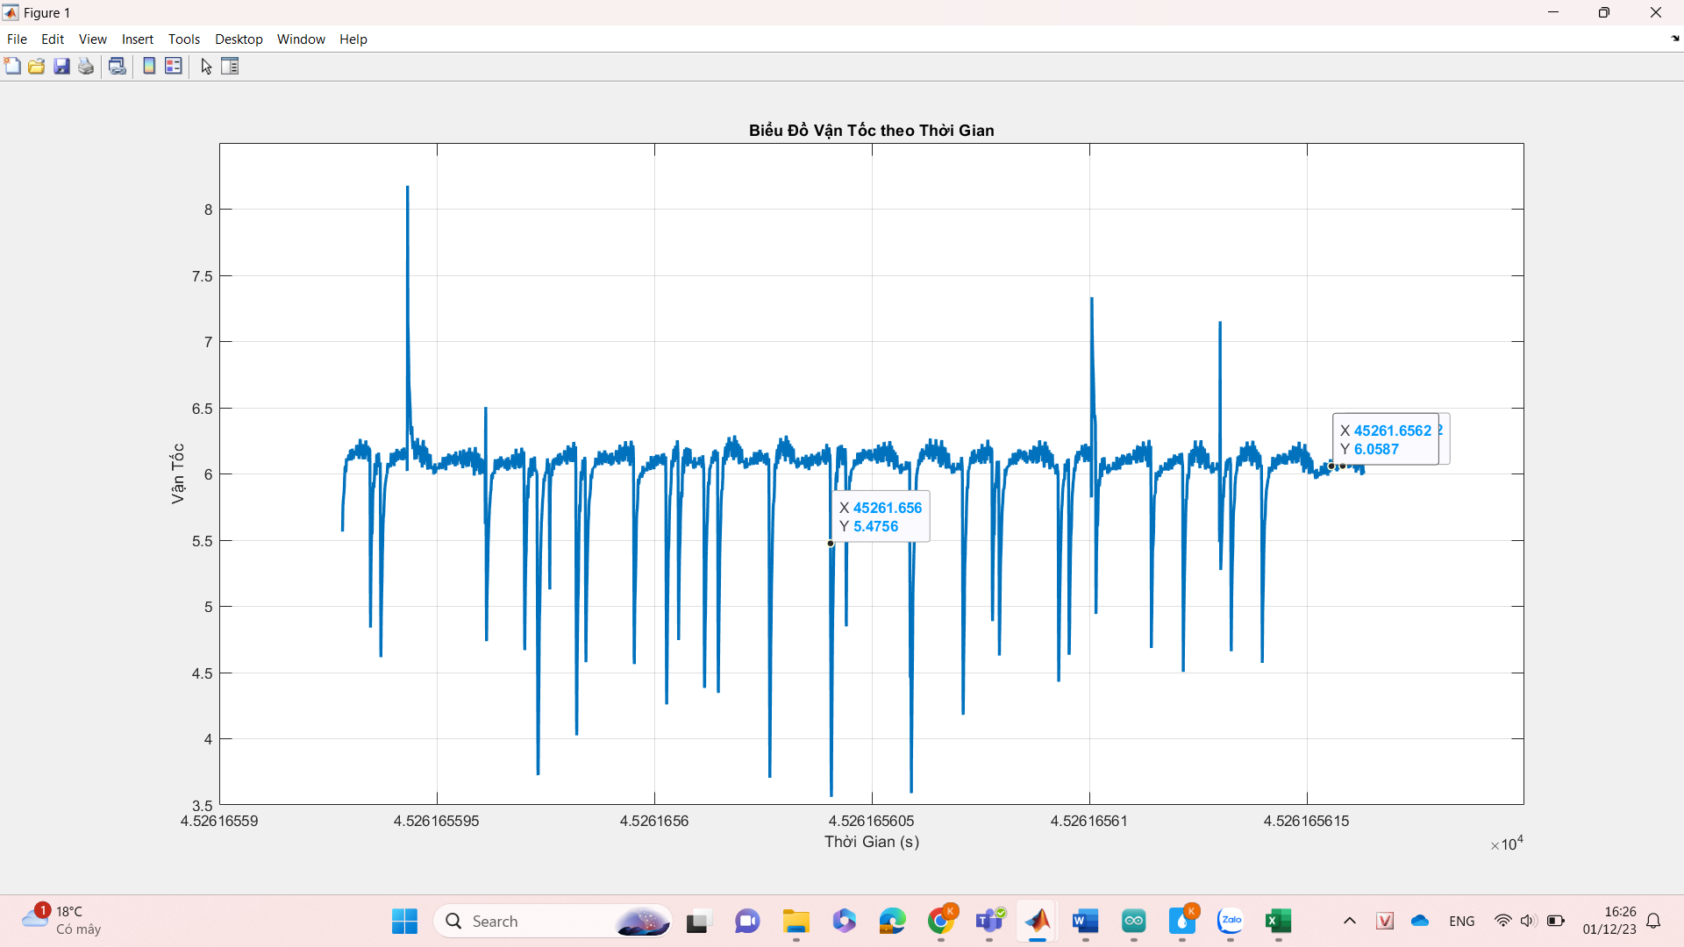Open the Property Inspector icon
1684x947 pixels.
tap(230, 67)
